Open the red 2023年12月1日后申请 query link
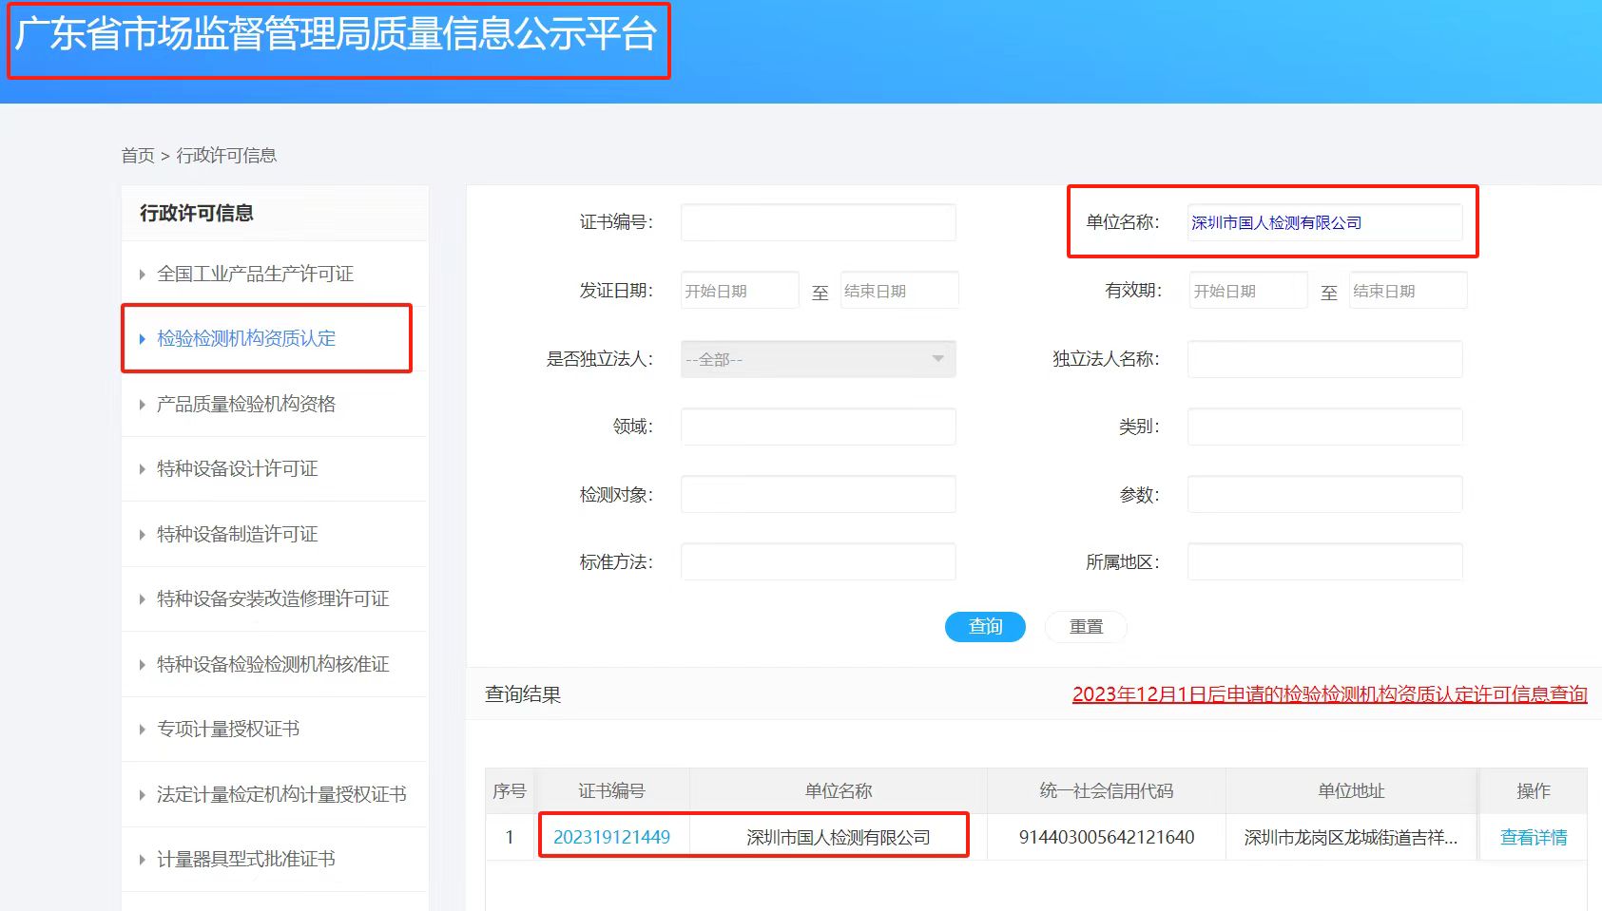The image size is (1602, 911). tap(1330, 694)
